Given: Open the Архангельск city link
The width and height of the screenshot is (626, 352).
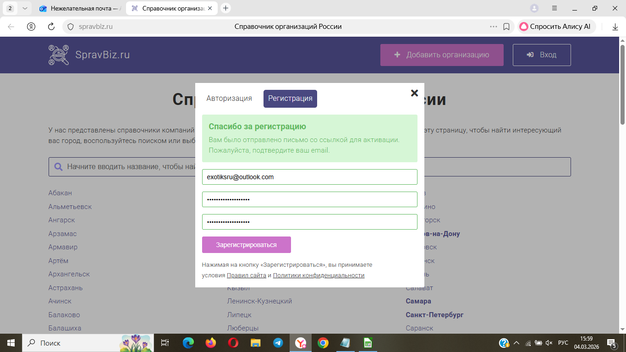Looking at the screenshot, I should [x=69, y=274].
